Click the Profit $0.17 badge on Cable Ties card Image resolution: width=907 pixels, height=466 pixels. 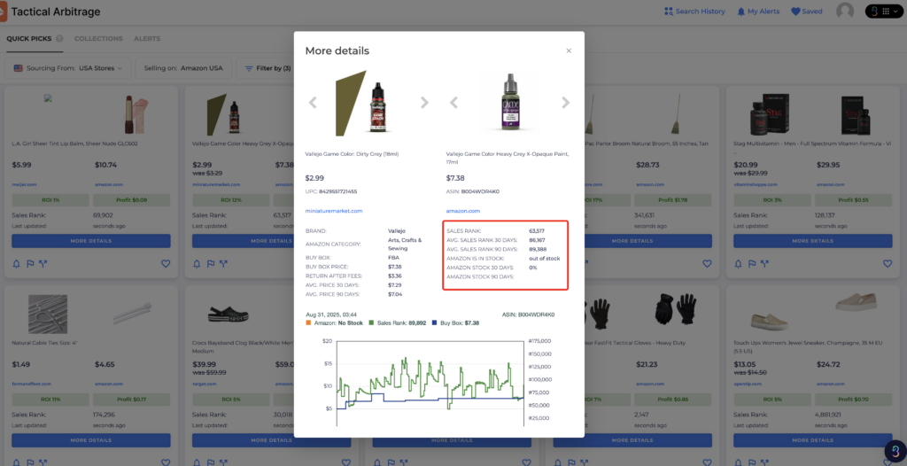coord(132,400)
